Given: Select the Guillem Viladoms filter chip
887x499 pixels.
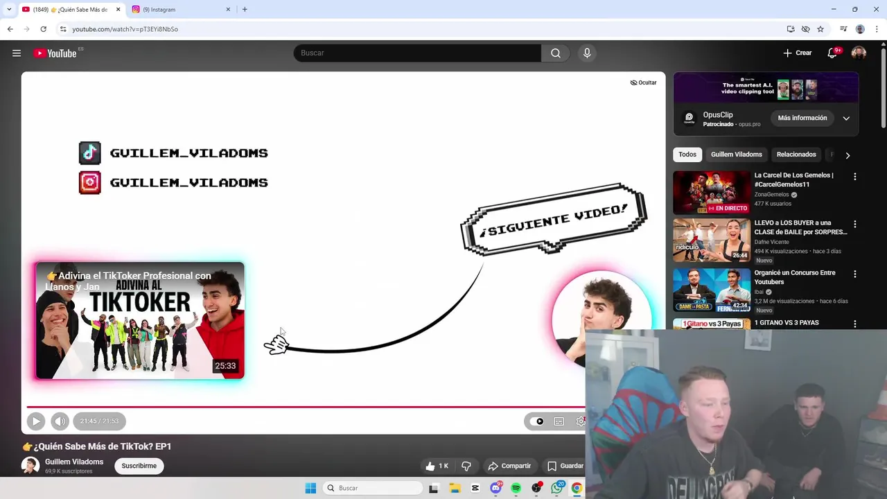Looking at the screenshot, I should tap(737, 155).
